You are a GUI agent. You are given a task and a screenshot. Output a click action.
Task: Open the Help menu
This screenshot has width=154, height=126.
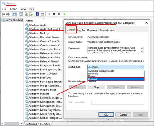tap(32, 9)
